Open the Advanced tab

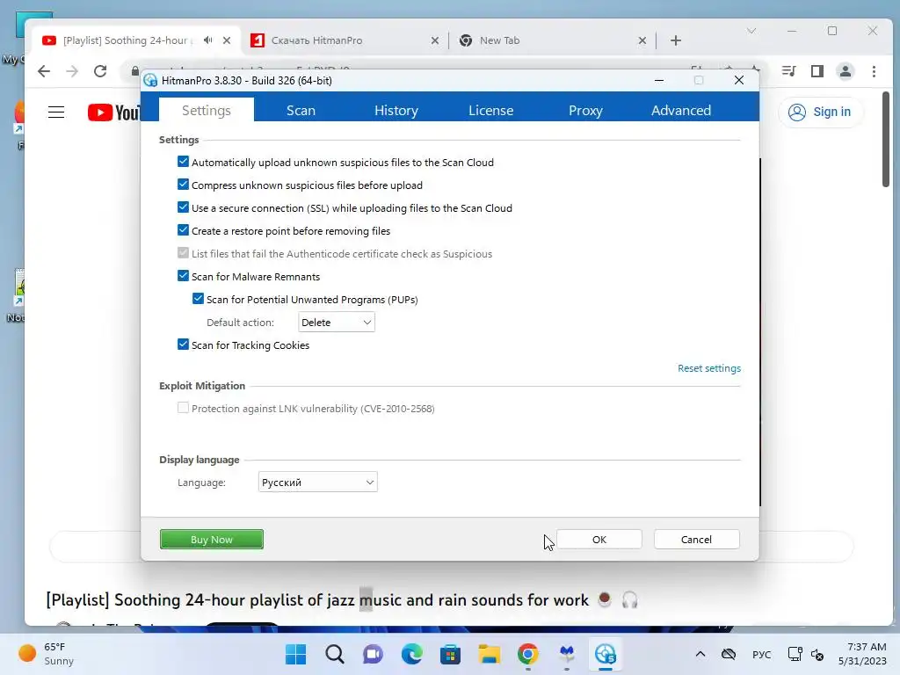pyautogui.click(x=681, y=110)
